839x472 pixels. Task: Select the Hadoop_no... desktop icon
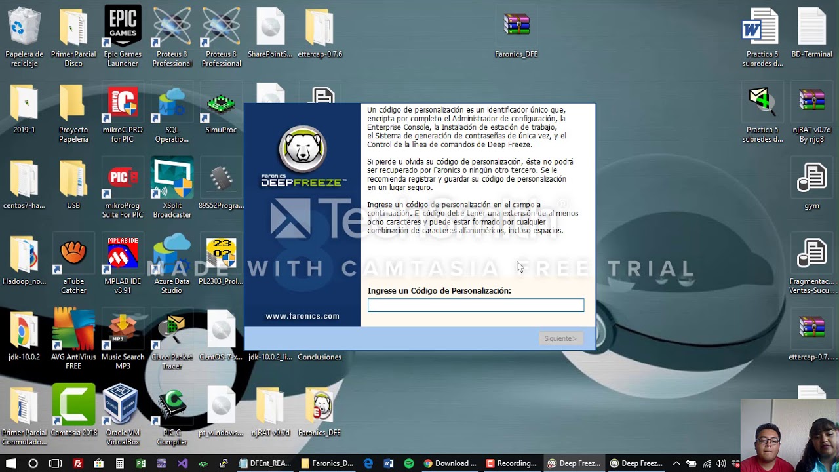24,260
